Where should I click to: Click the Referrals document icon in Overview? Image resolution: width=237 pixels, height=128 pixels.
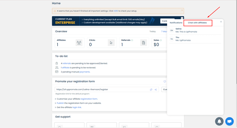coord(143,43)
